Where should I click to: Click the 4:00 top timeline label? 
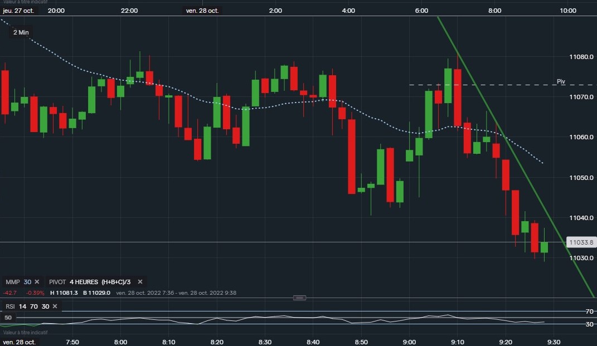tap(348, 11)
